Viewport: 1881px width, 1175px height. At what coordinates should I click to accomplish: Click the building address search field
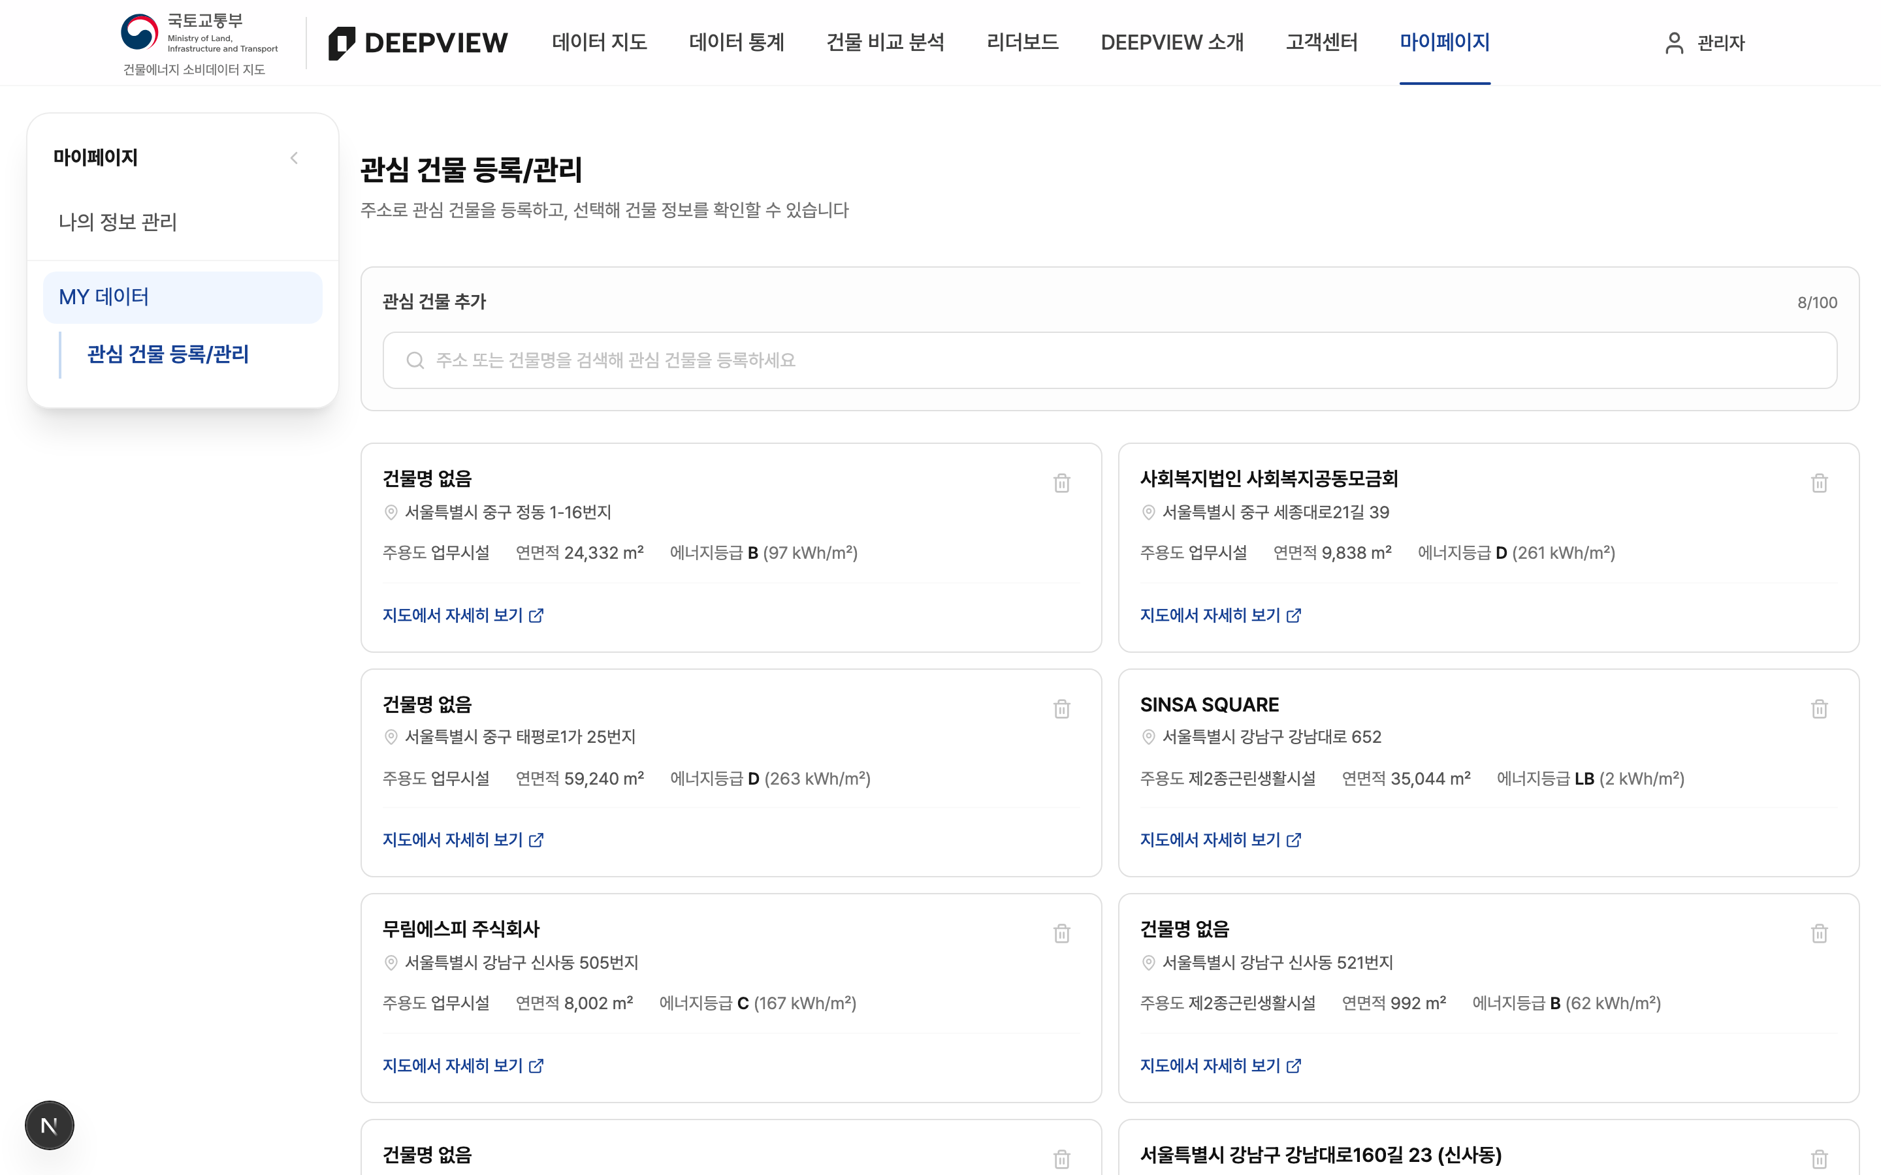coord(1109,360)
